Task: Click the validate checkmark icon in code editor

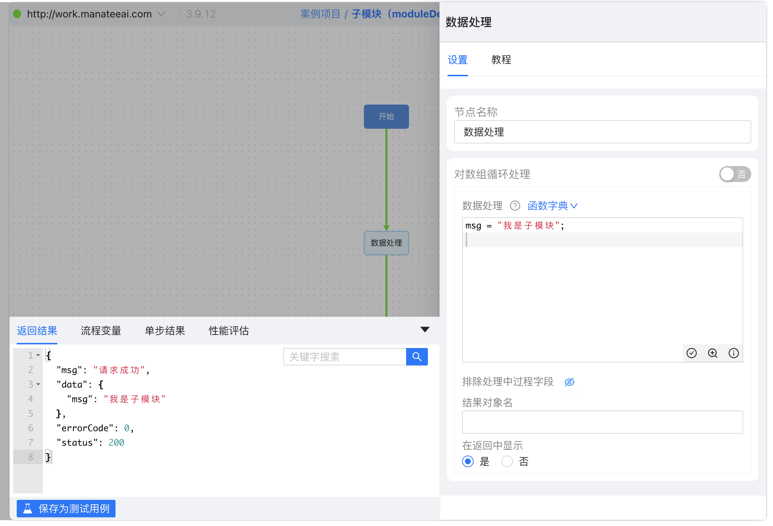Action: pyautogui.click(x=692, y=353)
